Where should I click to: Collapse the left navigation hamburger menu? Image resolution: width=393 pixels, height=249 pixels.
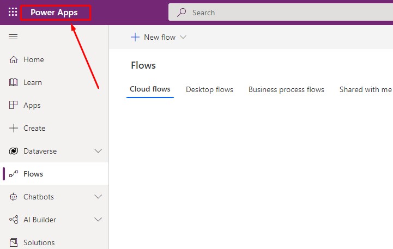pos(14,37)
